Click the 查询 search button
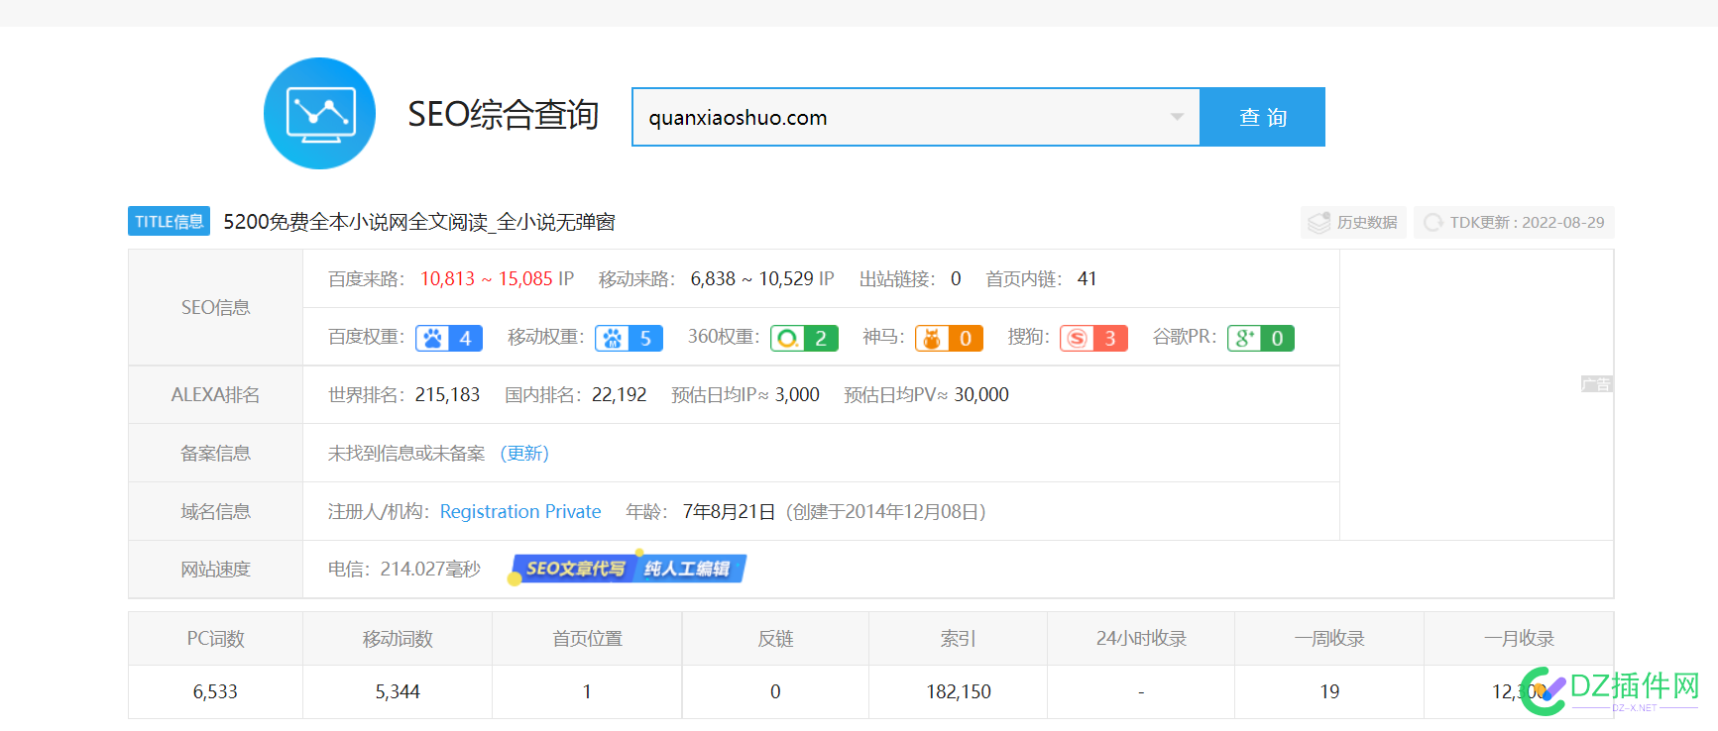The image size is (1718, 731). point(1262,117)
